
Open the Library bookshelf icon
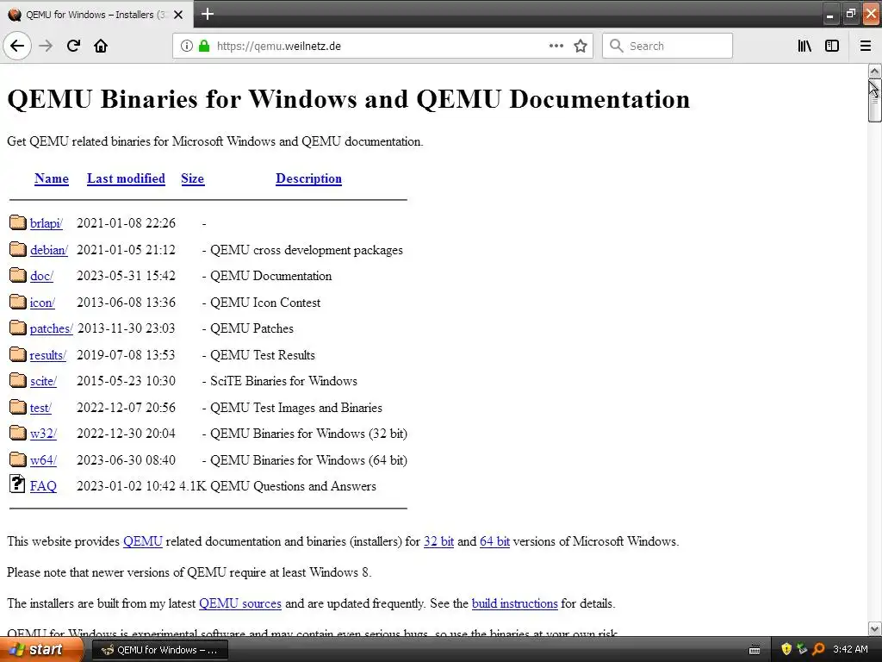[x=804, y=47]
